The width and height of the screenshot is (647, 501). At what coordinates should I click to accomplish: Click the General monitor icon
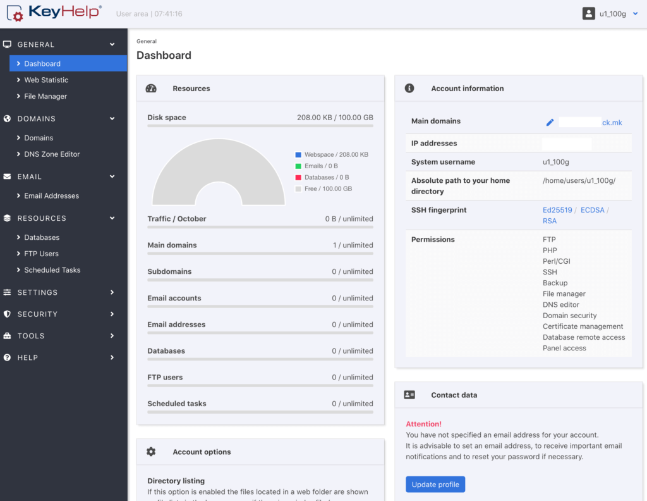[8, 44]
